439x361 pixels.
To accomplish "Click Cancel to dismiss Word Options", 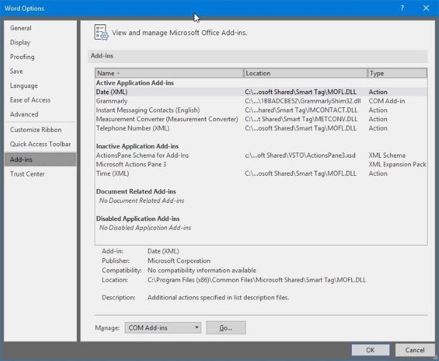I will coord(415,350).
